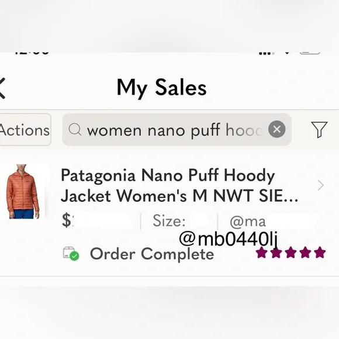Tap the back arrow beside My Sales
339x339 pixels.
coord(2,88)
